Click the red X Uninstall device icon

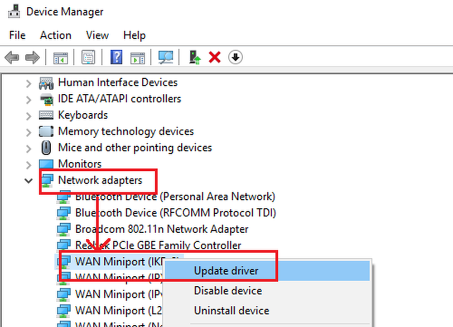click(x=214, y=58)
